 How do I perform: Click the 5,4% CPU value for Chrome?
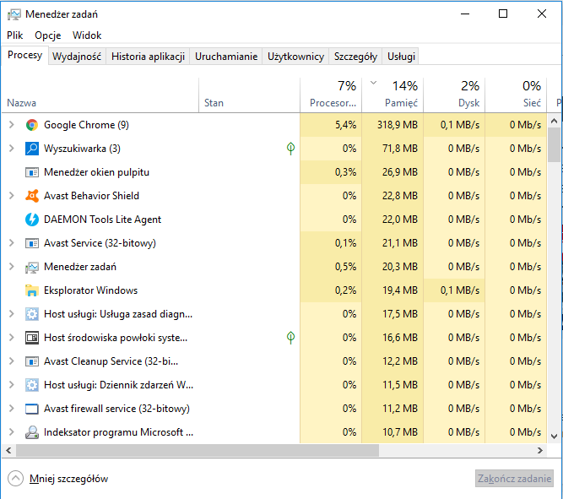coord(345,125)
